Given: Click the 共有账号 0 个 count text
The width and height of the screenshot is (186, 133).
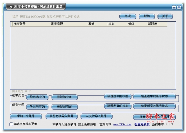Looking at the screenshot, I should click(21, 91).
